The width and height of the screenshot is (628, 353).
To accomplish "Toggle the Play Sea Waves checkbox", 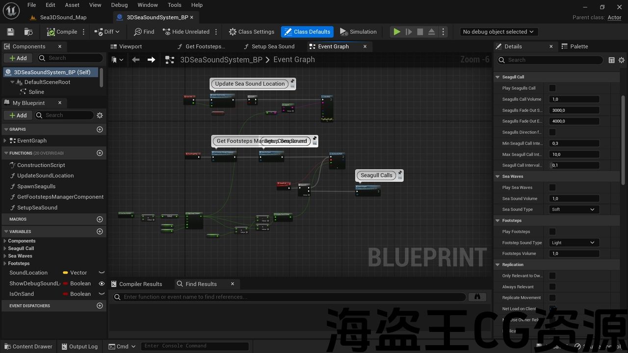I will 552,187.
